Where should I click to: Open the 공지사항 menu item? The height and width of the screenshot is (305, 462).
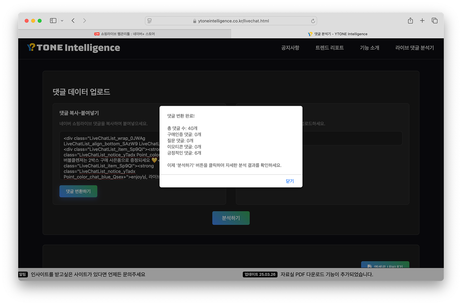[x=290, y=48]
